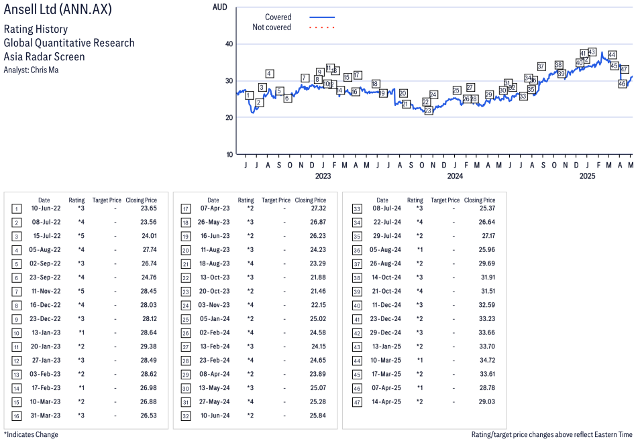Select chart marker 18 on the price line
This screenshot has width=640, height=439.
(x=375, y=84)
